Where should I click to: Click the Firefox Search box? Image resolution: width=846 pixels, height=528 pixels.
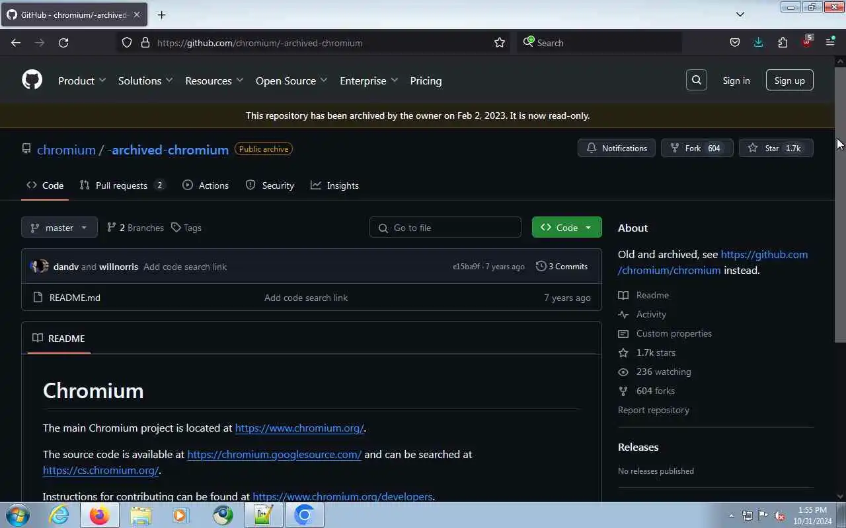599,42
